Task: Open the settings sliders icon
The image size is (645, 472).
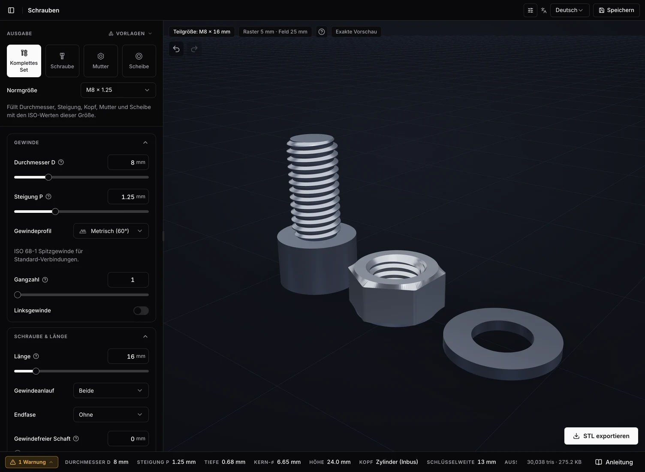Action: coord(530,10)
